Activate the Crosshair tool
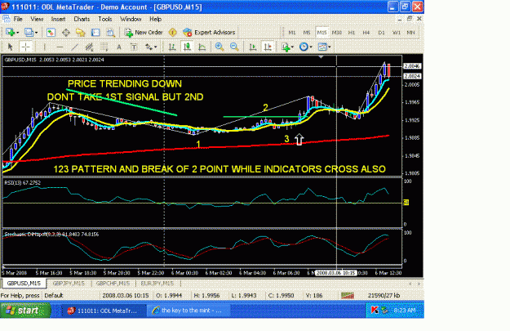Viewport: 510px width, 331px height. point(25,47)
